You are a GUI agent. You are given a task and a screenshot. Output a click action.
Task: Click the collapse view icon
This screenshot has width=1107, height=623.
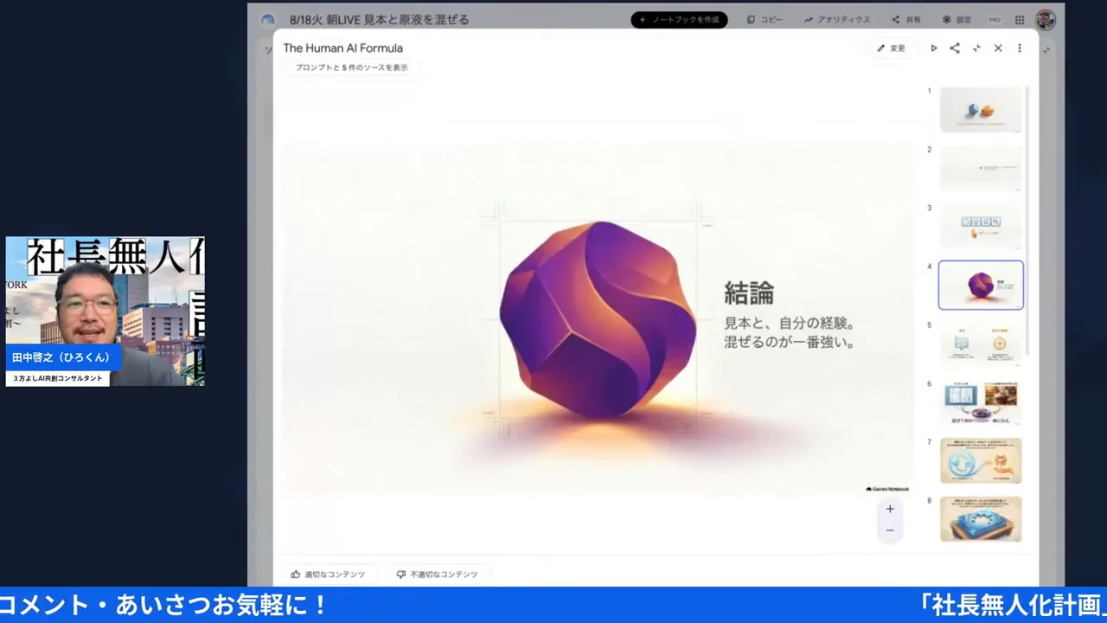[976, 48]
